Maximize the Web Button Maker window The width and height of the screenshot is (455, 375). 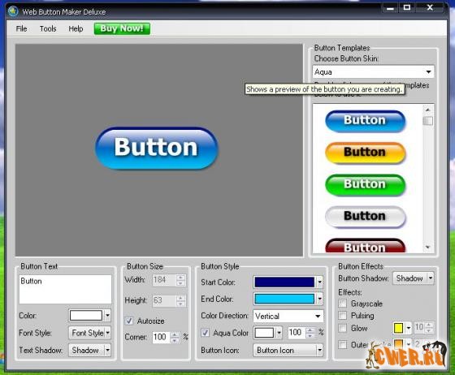coord(407,7)
